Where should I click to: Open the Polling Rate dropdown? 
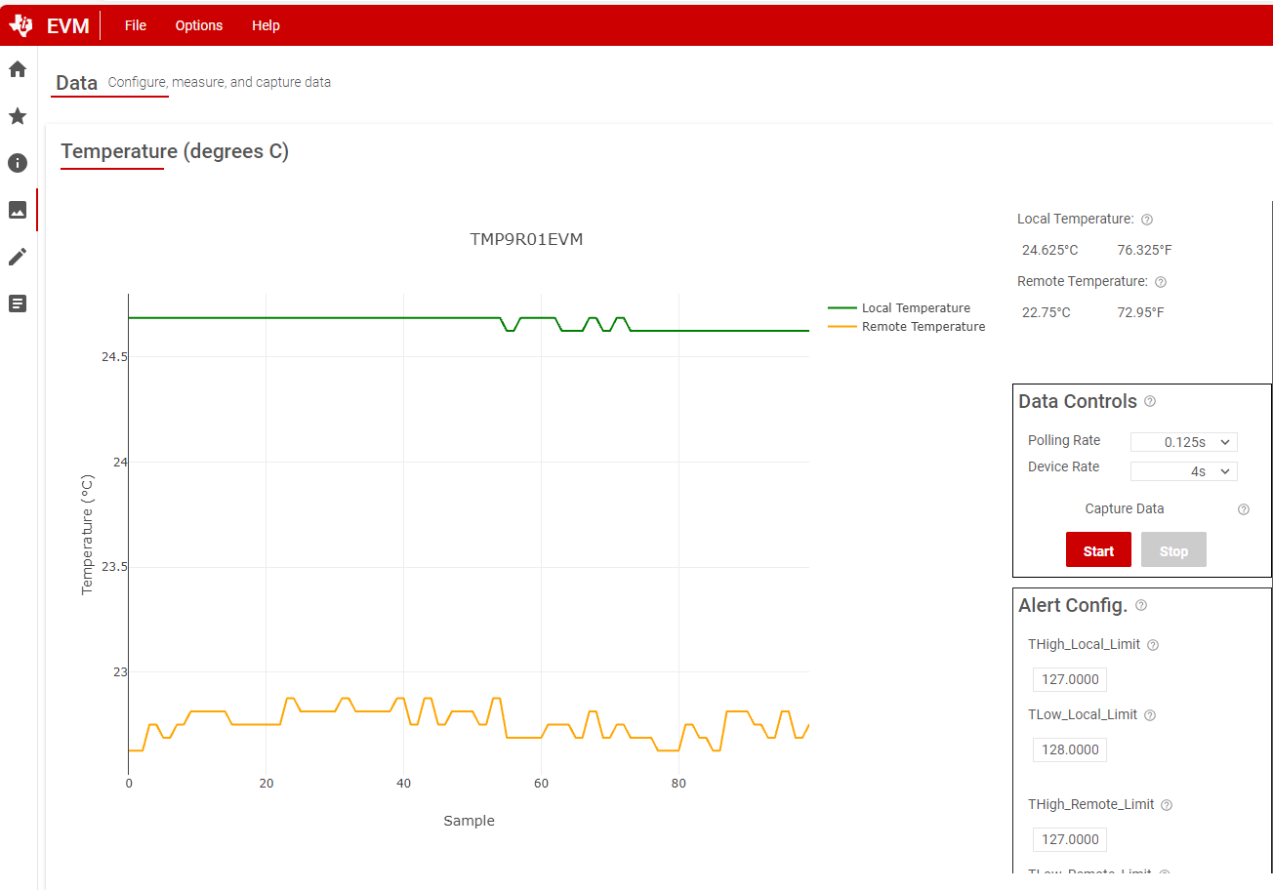coord(1183,442)
